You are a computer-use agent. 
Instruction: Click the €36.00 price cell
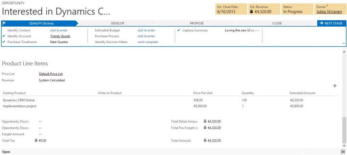tap(198, 100)
